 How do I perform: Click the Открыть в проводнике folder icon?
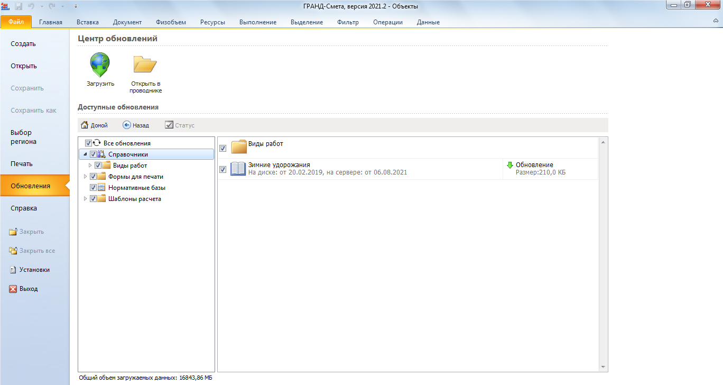pyautogui.click(x=145, y=65)
